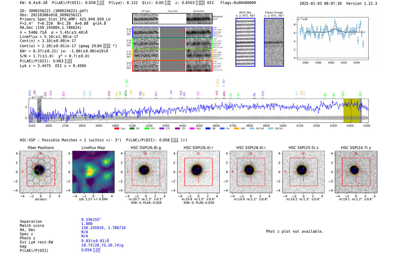This screenshot has height=270, width=397.
Task: Open the HSC SSP(26.8) g cutout
Action: [x=146, y=172]
